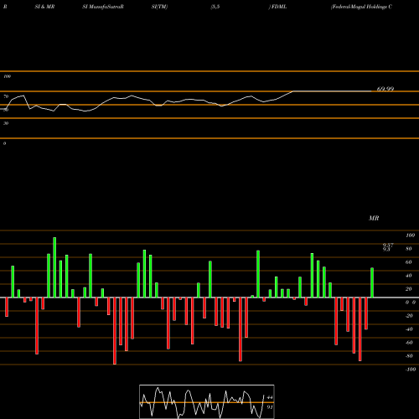This screenshot has width=419, height=419.
Task: Click the Federal-Mogul Holdings company name
Action: point(361,7)
